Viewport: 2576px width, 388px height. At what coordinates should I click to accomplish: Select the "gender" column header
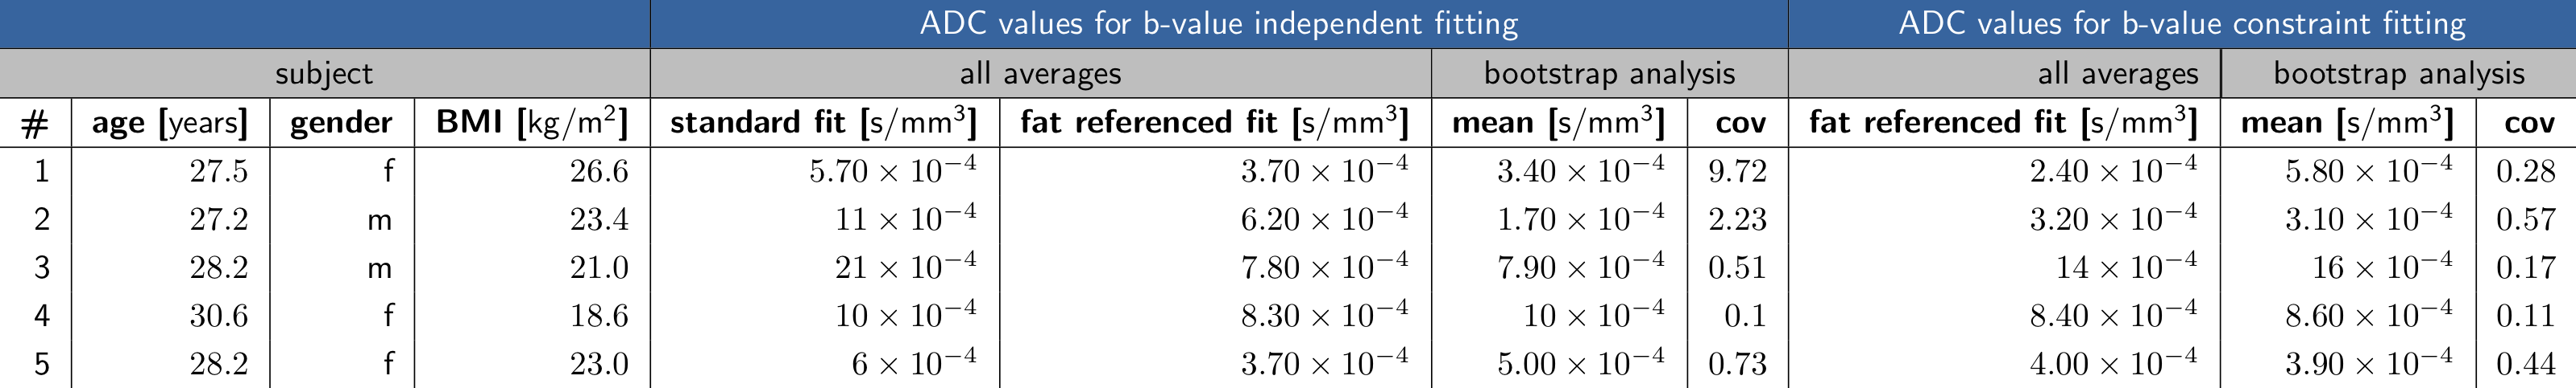pos(341,123)
